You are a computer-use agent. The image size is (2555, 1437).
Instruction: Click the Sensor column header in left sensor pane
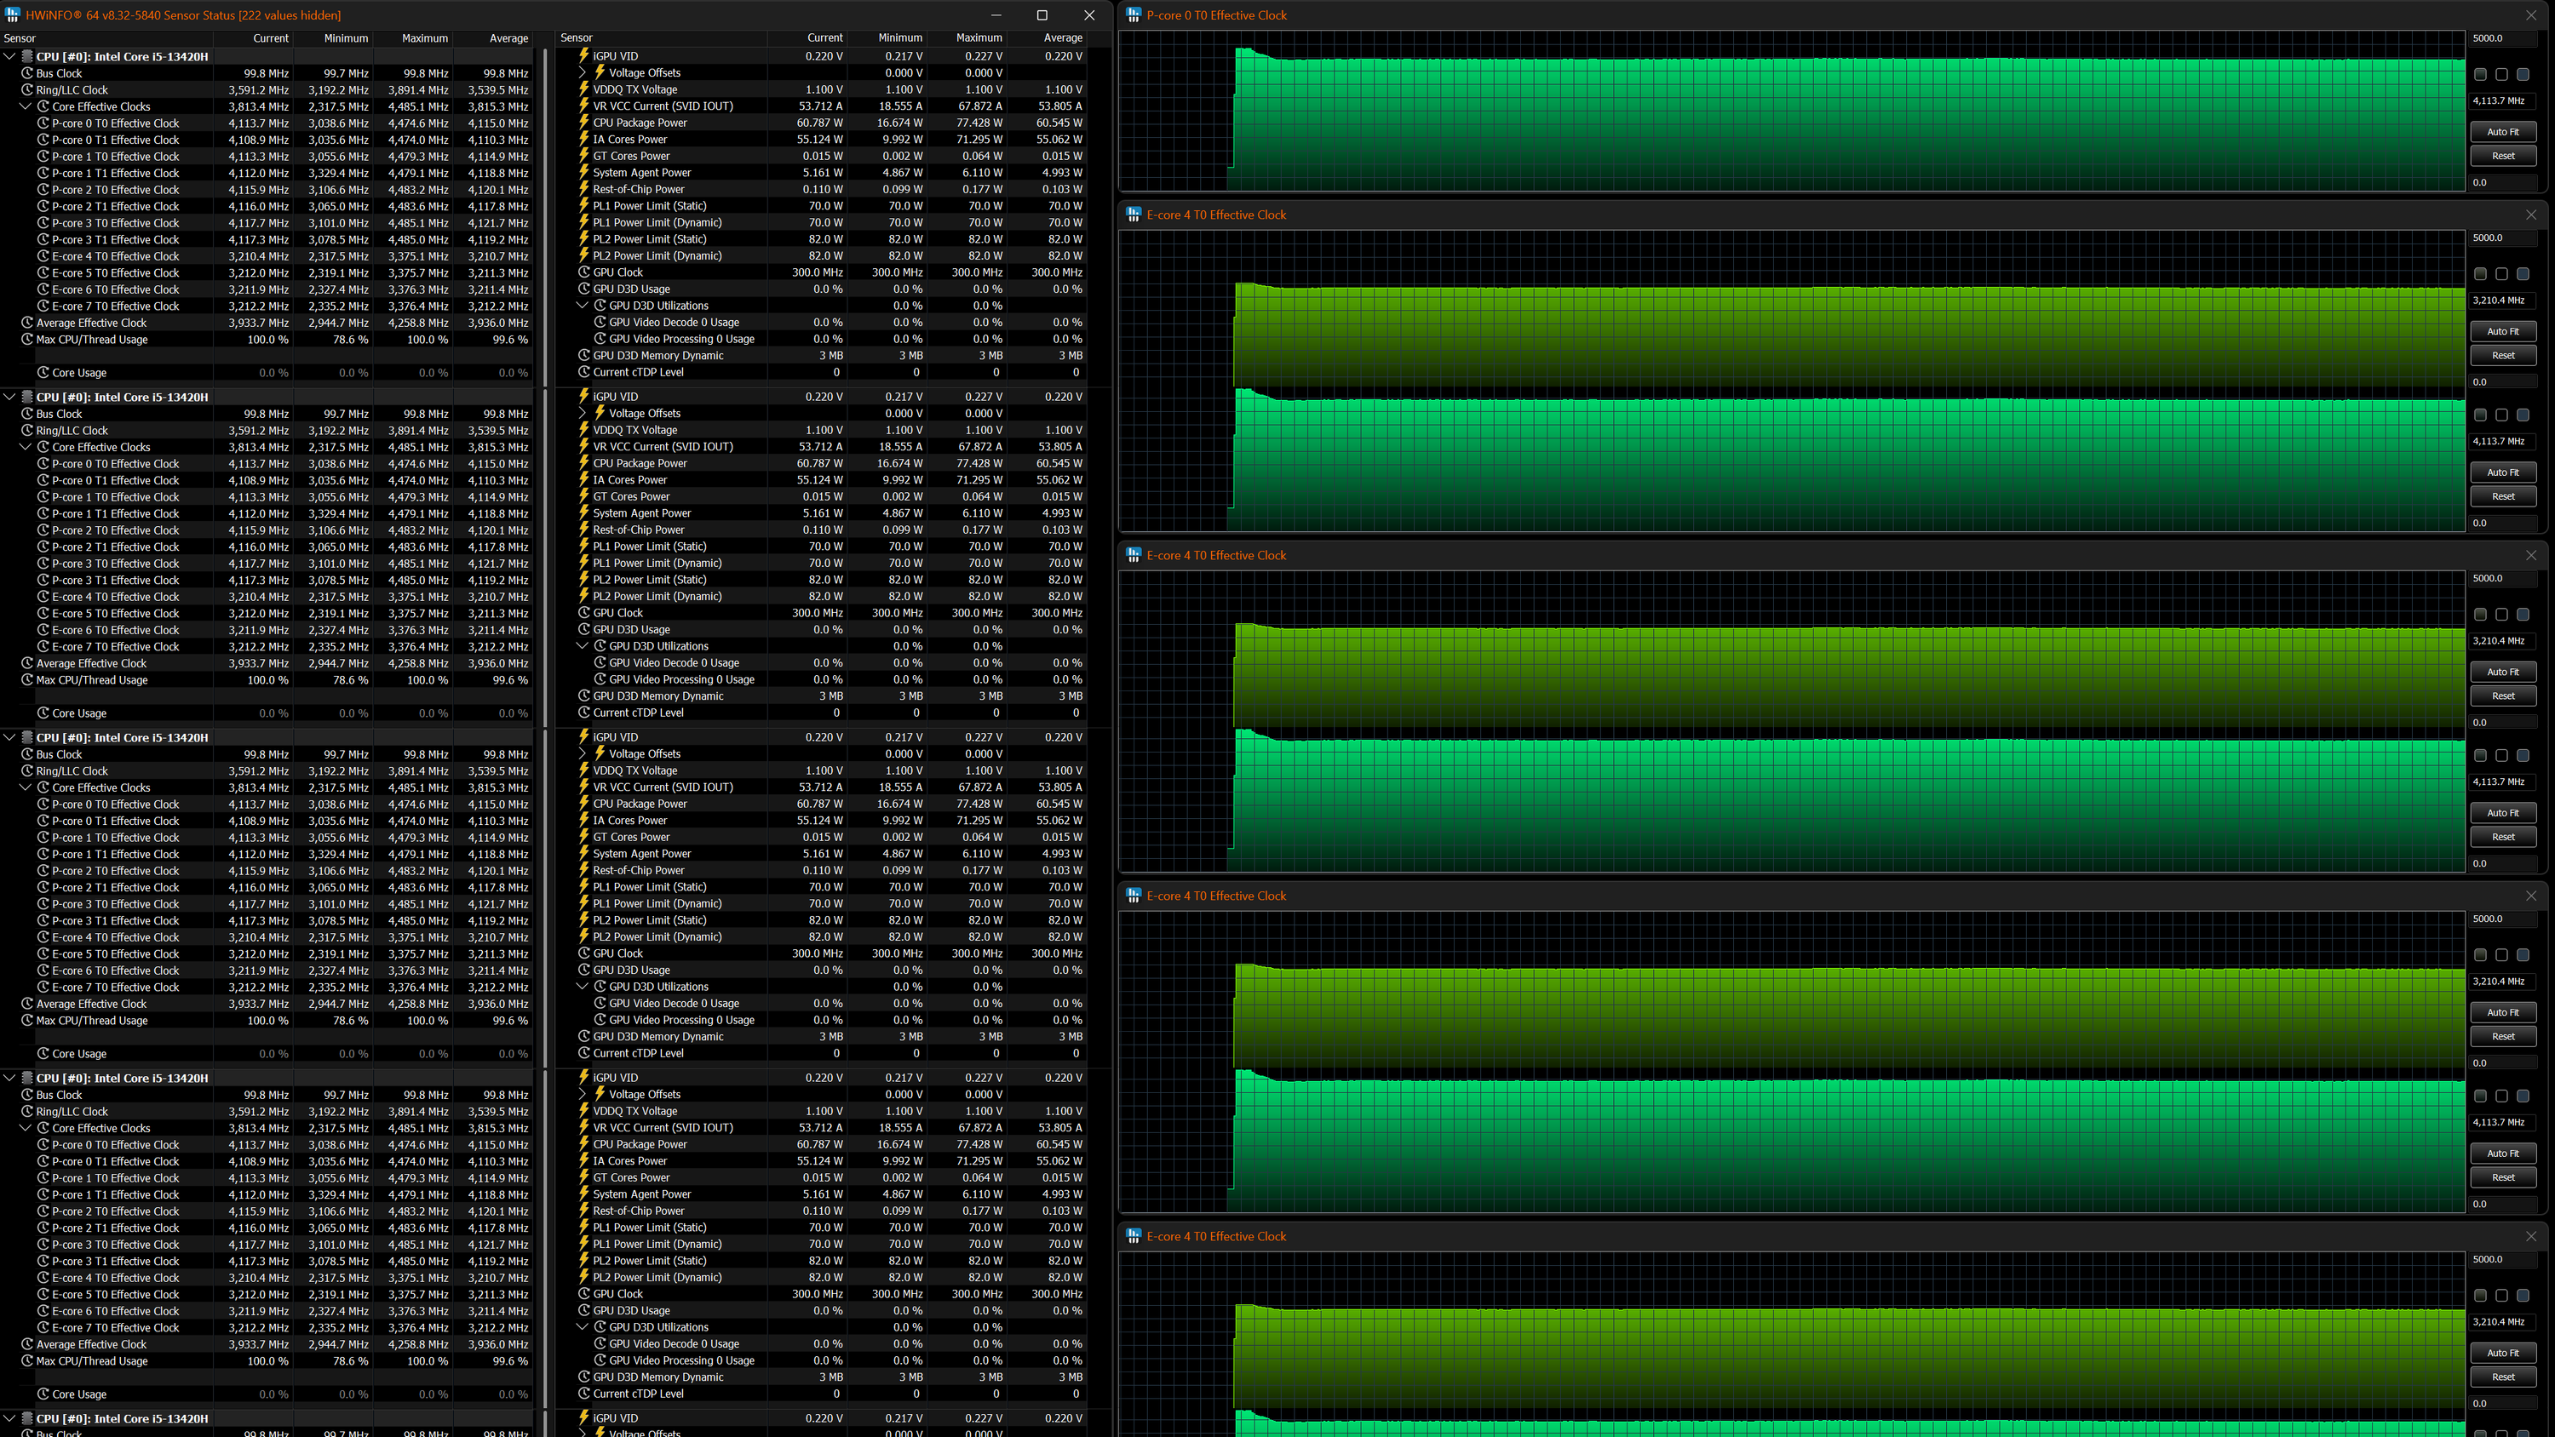pyautogui.click(x=107, y=38)
